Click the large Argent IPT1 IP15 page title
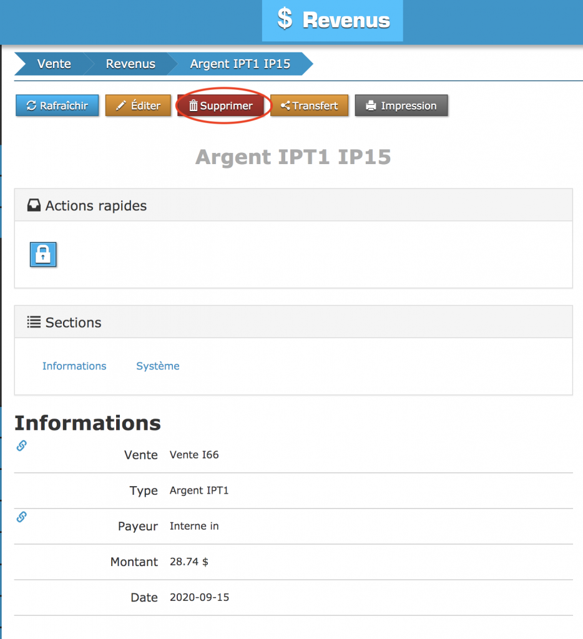The image size is (583, 639). coord(293,157)
